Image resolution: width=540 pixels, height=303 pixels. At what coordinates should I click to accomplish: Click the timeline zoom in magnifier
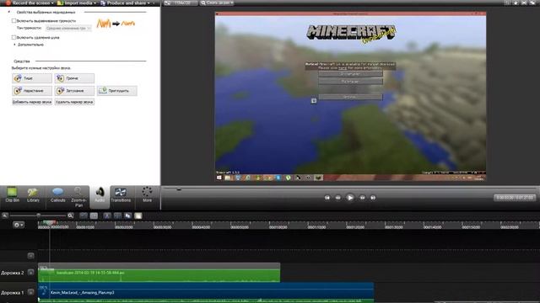tap(71, 215)
